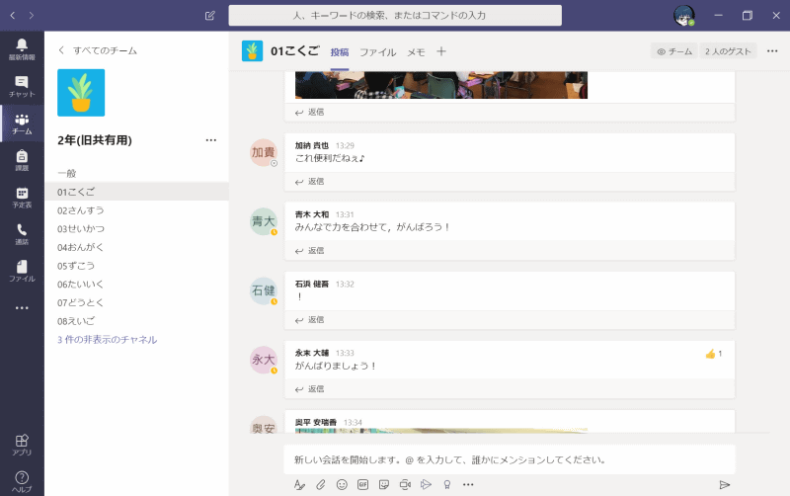Open more compose options ellipsis
The height and width of the screenshot is (496, 790).
[x=468, y=484]
